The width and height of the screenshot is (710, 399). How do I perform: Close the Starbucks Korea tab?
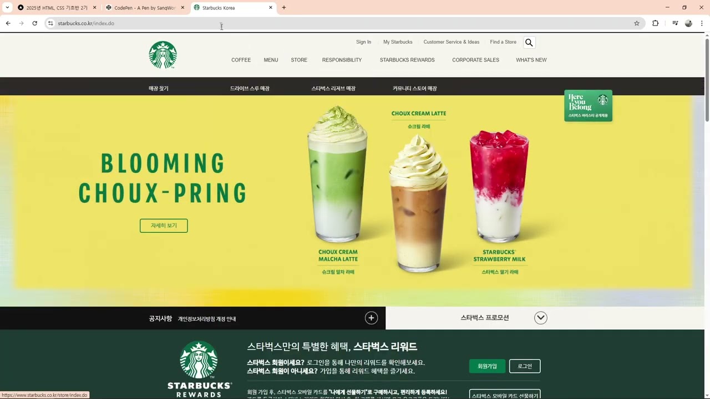271,8
